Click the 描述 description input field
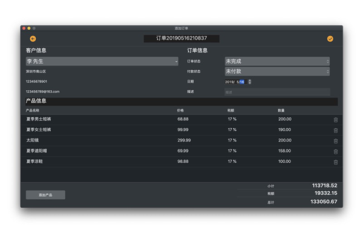The image size is (363, 227). pos(277,92)
